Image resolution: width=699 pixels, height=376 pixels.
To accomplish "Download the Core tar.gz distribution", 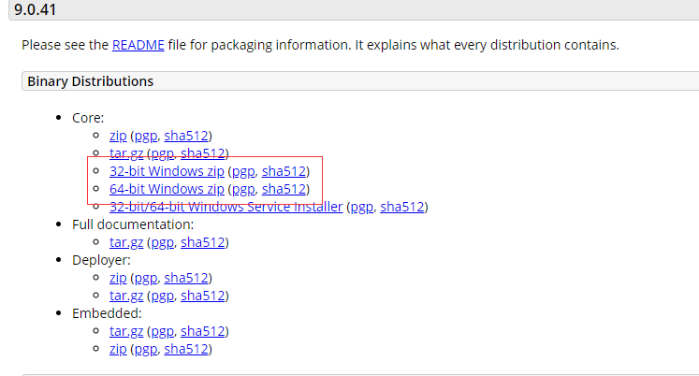I will point(126,153).
